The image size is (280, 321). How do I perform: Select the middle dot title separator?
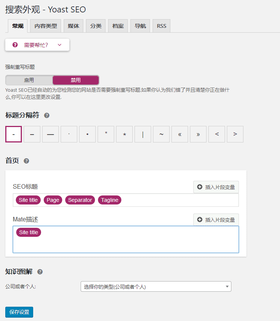tap(69, 134)
